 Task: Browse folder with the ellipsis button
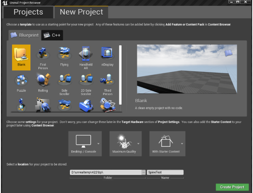[144, 172]
